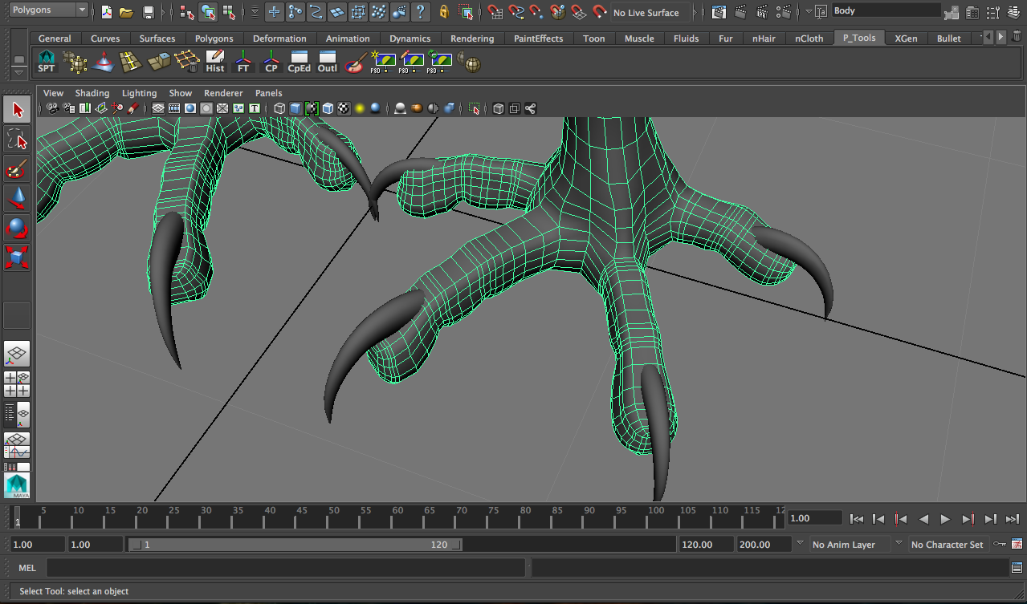Switch to the Deformation shelf tab
The height and width of the screenshot is (604, 1027).
pos(279,39)
